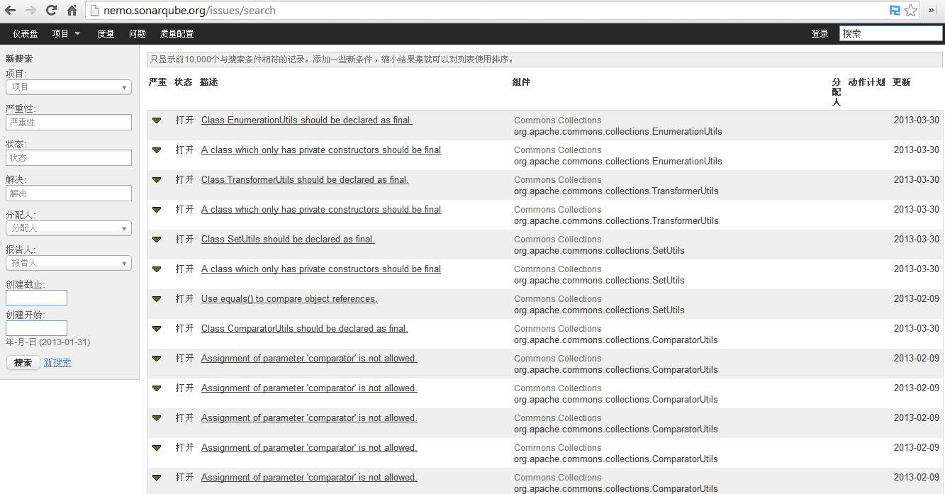This screenshot has width=945, height=494.
Task: Click the 组件 component column header
Action: coord(521,82)
